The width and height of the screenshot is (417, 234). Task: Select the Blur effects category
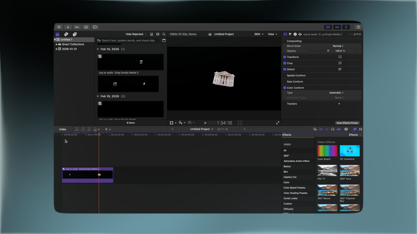[x=286, y=172]
